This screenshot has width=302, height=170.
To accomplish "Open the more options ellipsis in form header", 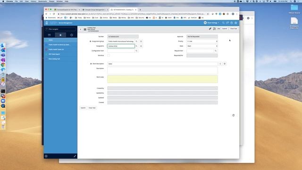I will point(218,29).
